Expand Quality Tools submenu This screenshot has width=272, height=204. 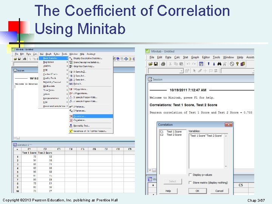(54, 78)
